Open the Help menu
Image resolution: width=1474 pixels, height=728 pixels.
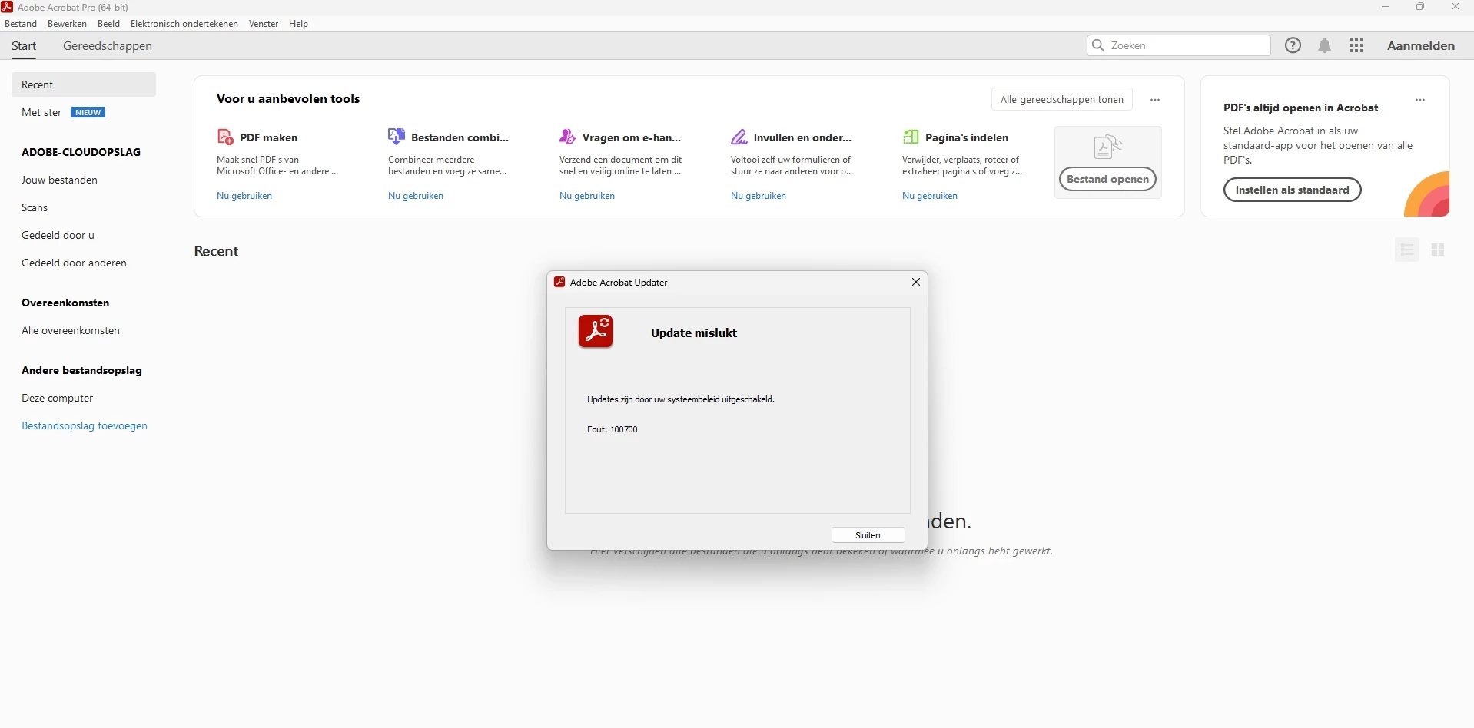(x=298, y=24)
